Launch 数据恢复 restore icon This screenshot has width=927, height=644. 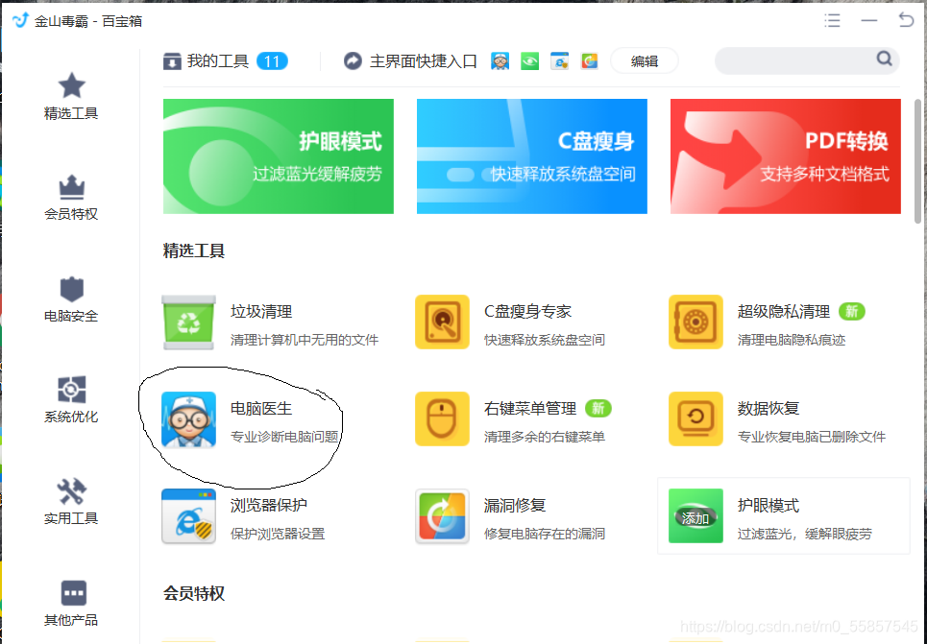tap(695, 418)
